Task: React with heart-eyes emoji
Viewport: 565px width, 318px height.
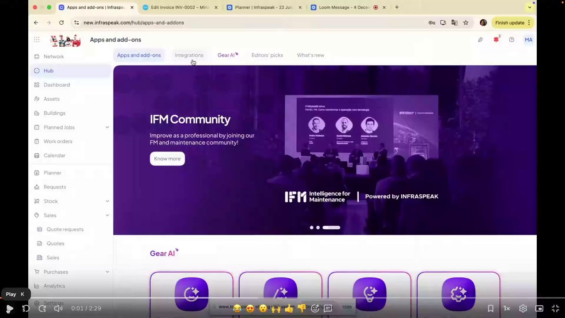Action: click(x=250, y=308)
